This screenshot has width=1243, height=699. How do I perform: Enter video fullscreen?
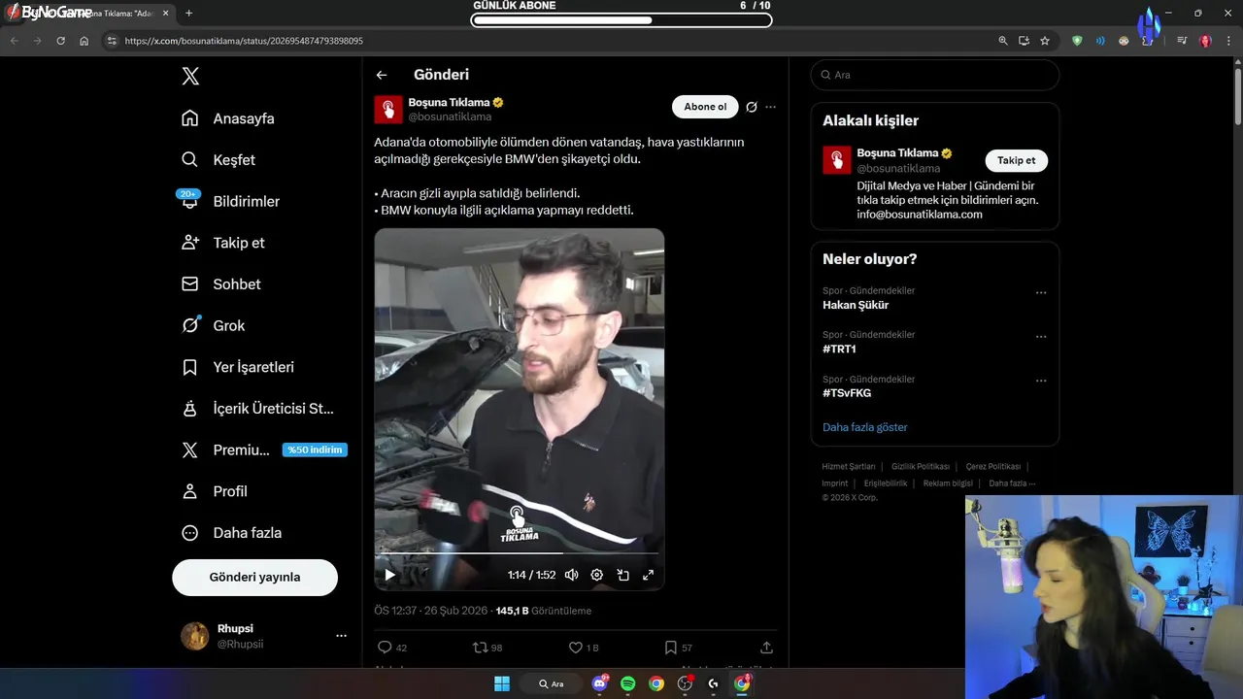649,575
